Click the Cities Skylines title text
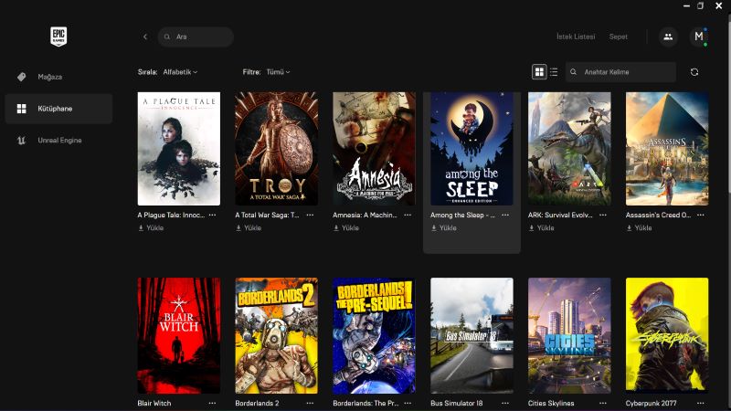This screenshot has height=411, width=731. (551, 404)
